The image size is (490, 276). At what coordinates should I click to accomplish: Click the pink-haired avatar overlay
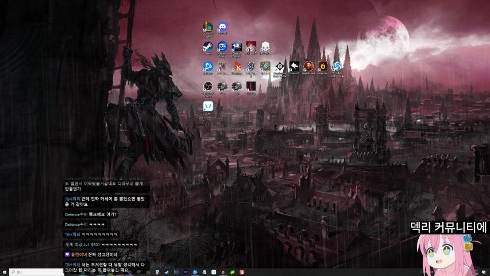click(x=446, y=255)
